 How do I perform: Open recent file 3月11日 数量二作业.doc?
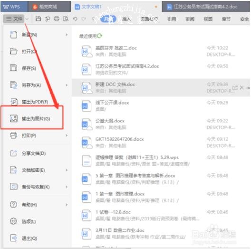(x=161, y=234)
